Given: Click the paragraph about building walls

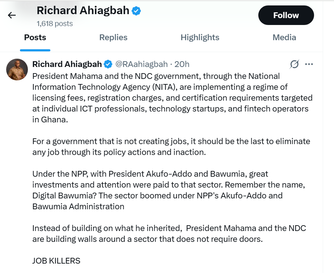Looking at the screenshot, I should point(169,234).
